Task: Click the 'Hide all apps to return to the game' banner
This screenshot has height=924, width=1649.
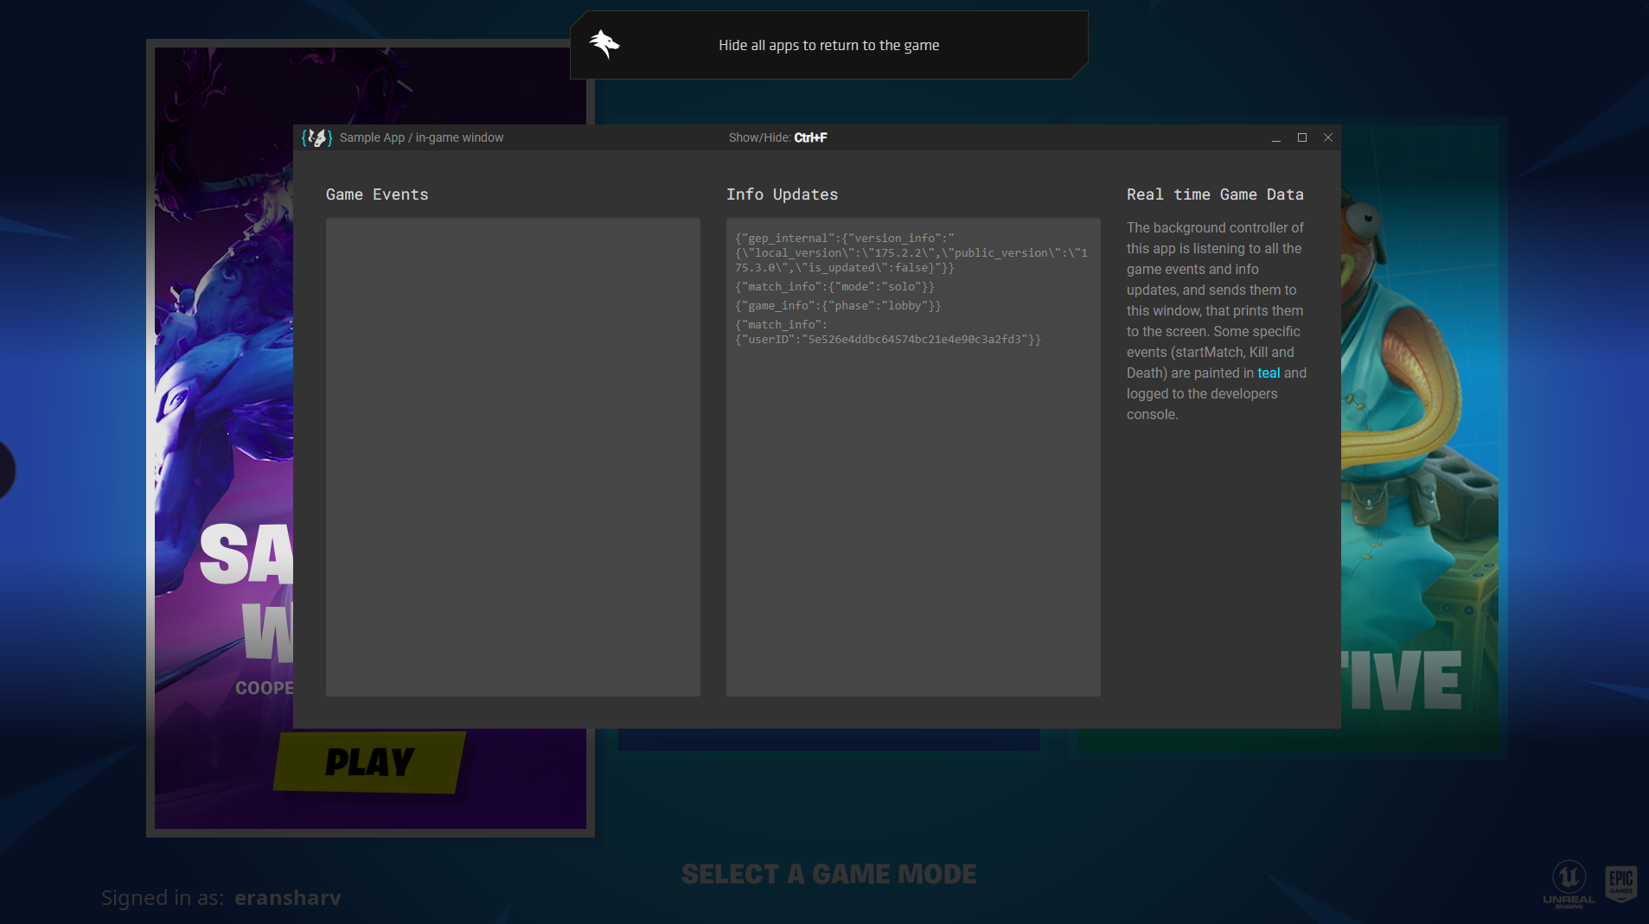Action: (828, 45)
